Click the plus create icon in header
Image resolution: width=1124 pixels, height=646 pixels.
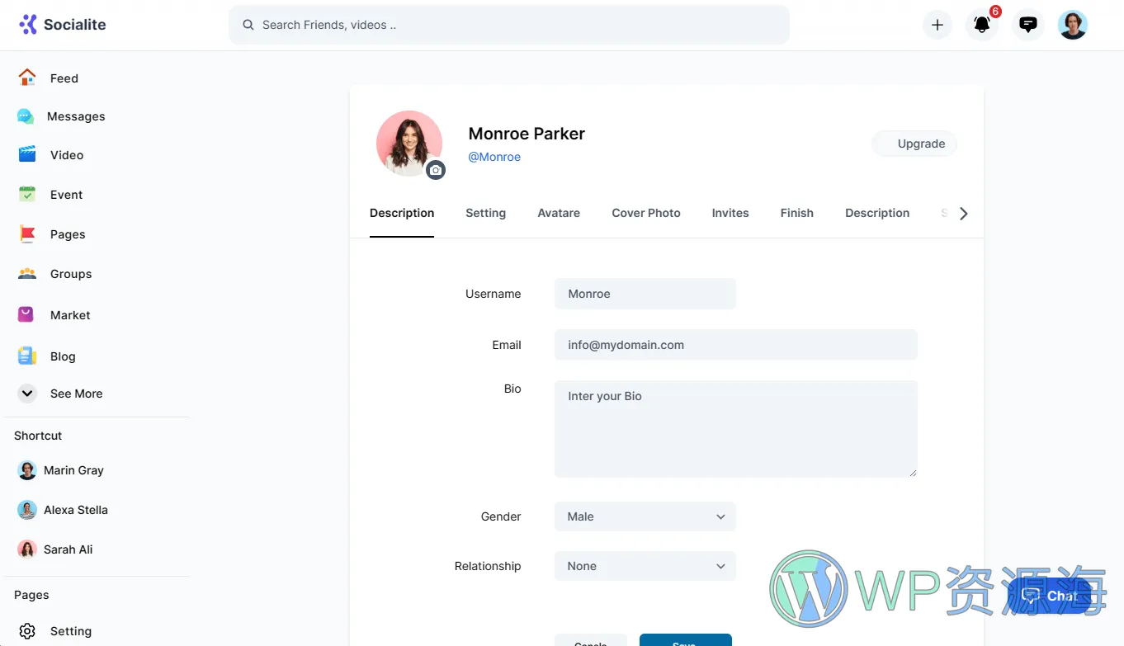[937, 25]
